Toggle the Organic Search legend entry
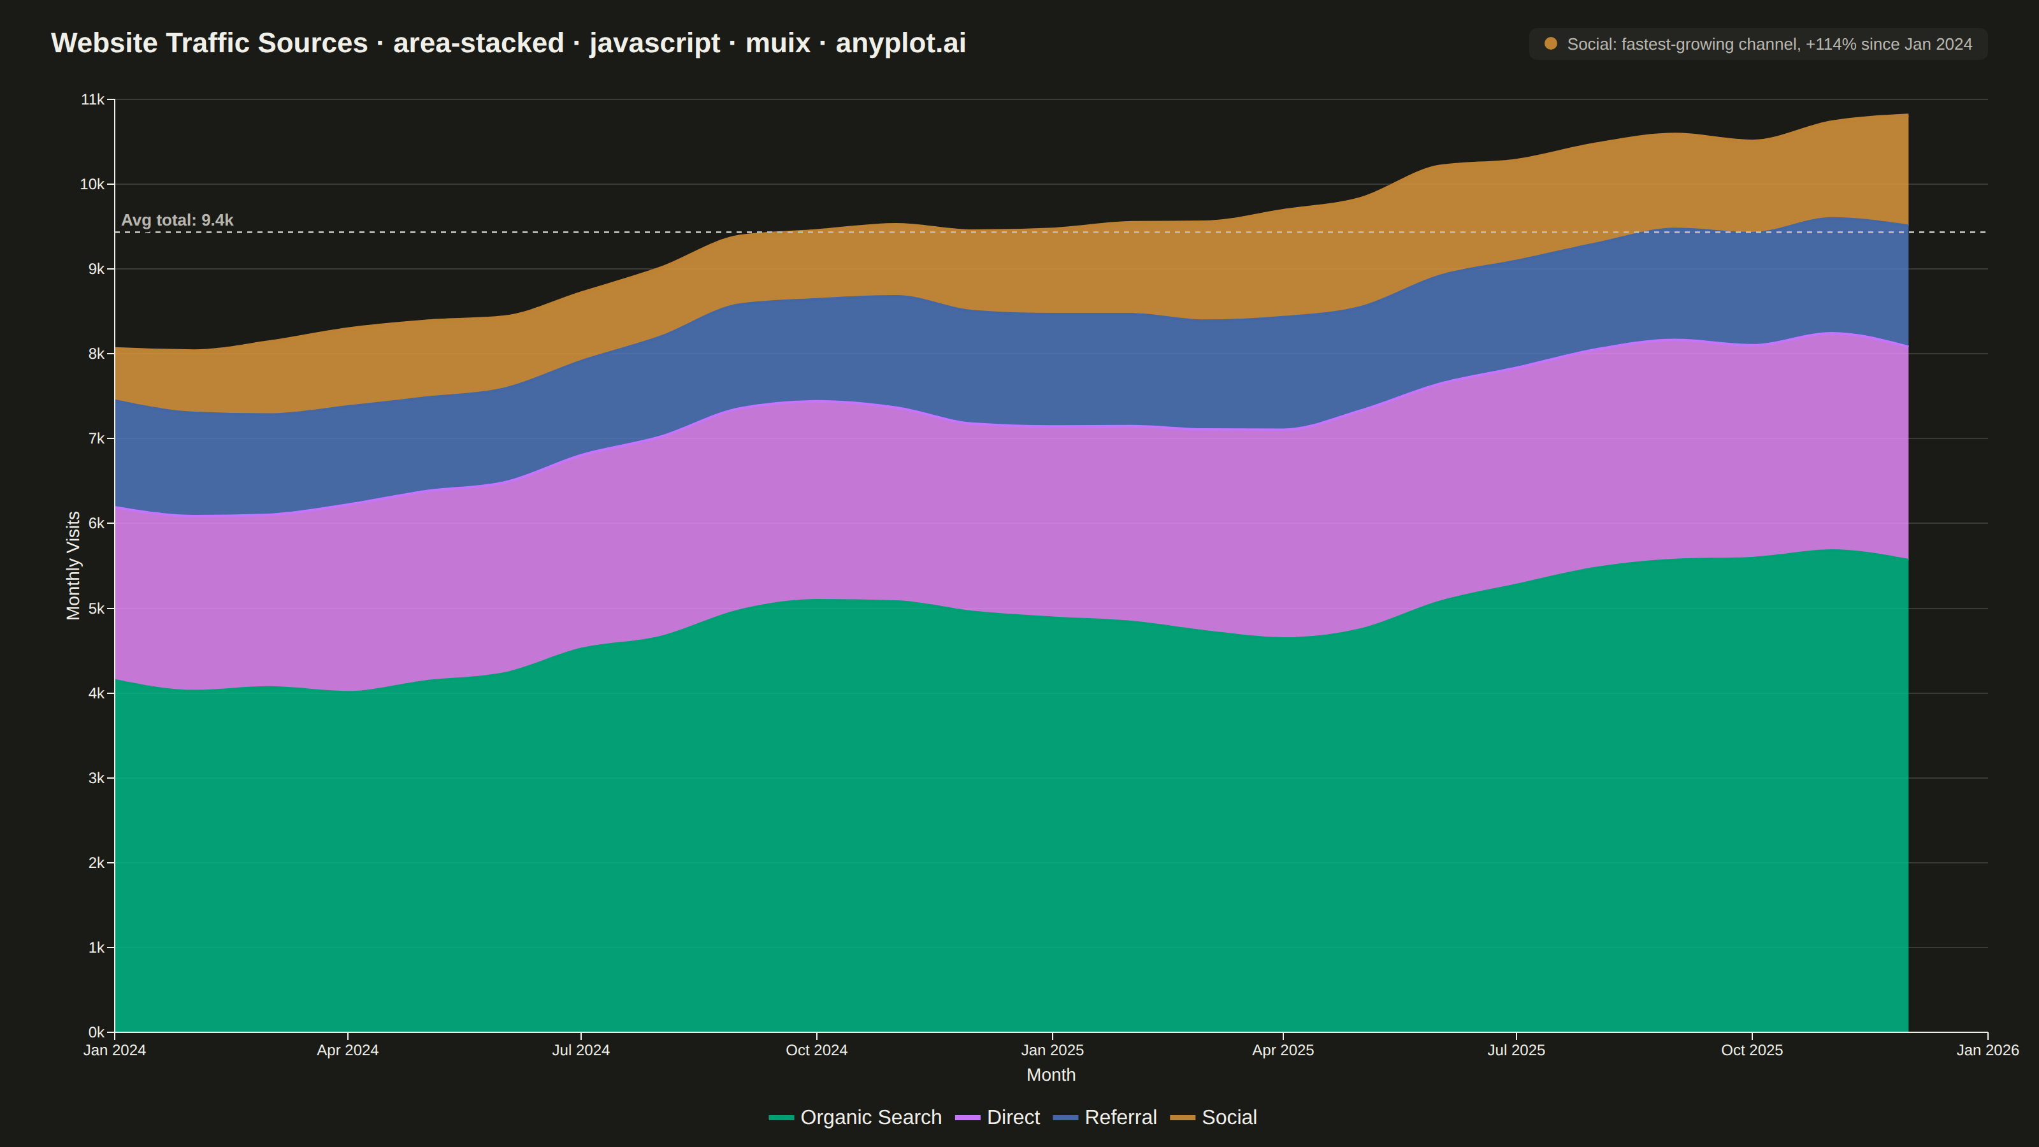 pyautogui.click(x=855, y=1117)
